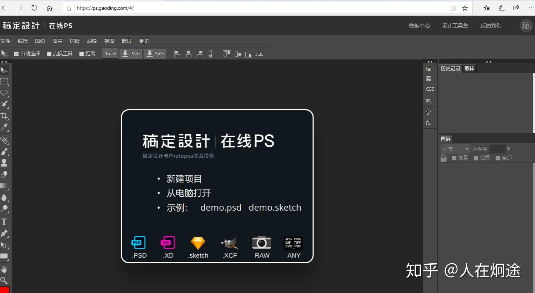Select the Rectangular Marquee tool
The height and width of the screenshot is (293, 535).
4,82
